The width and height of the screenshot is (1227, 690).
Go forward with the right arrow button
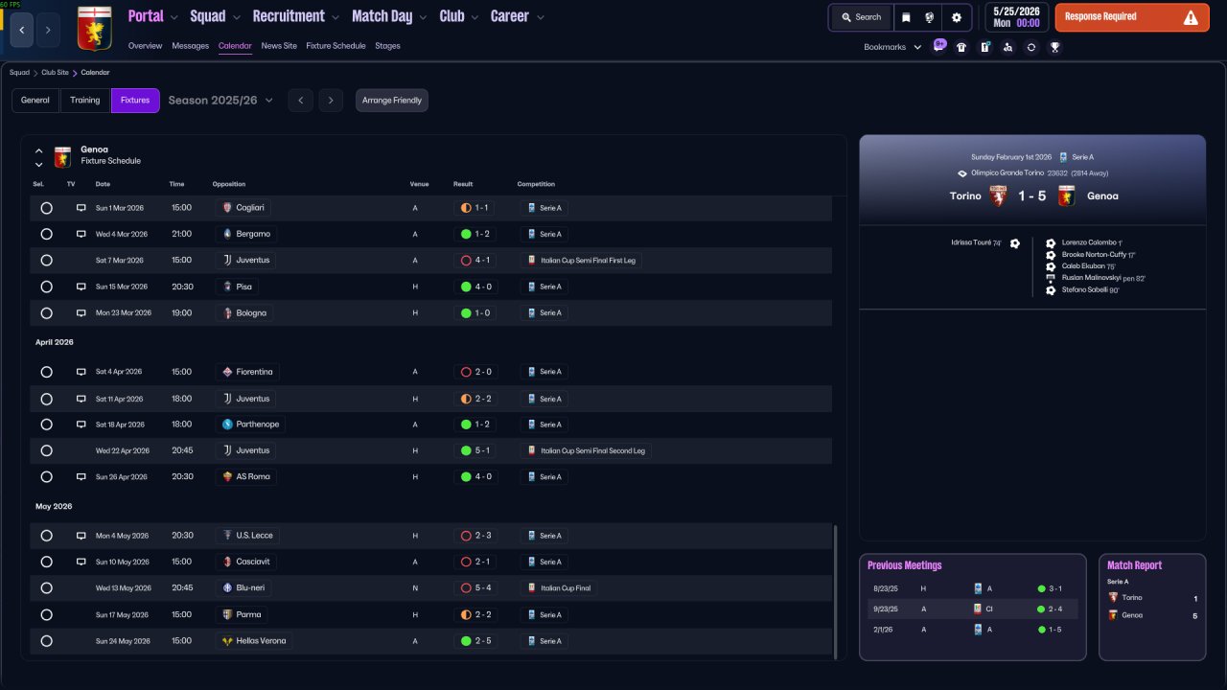[x=48, y=30]
